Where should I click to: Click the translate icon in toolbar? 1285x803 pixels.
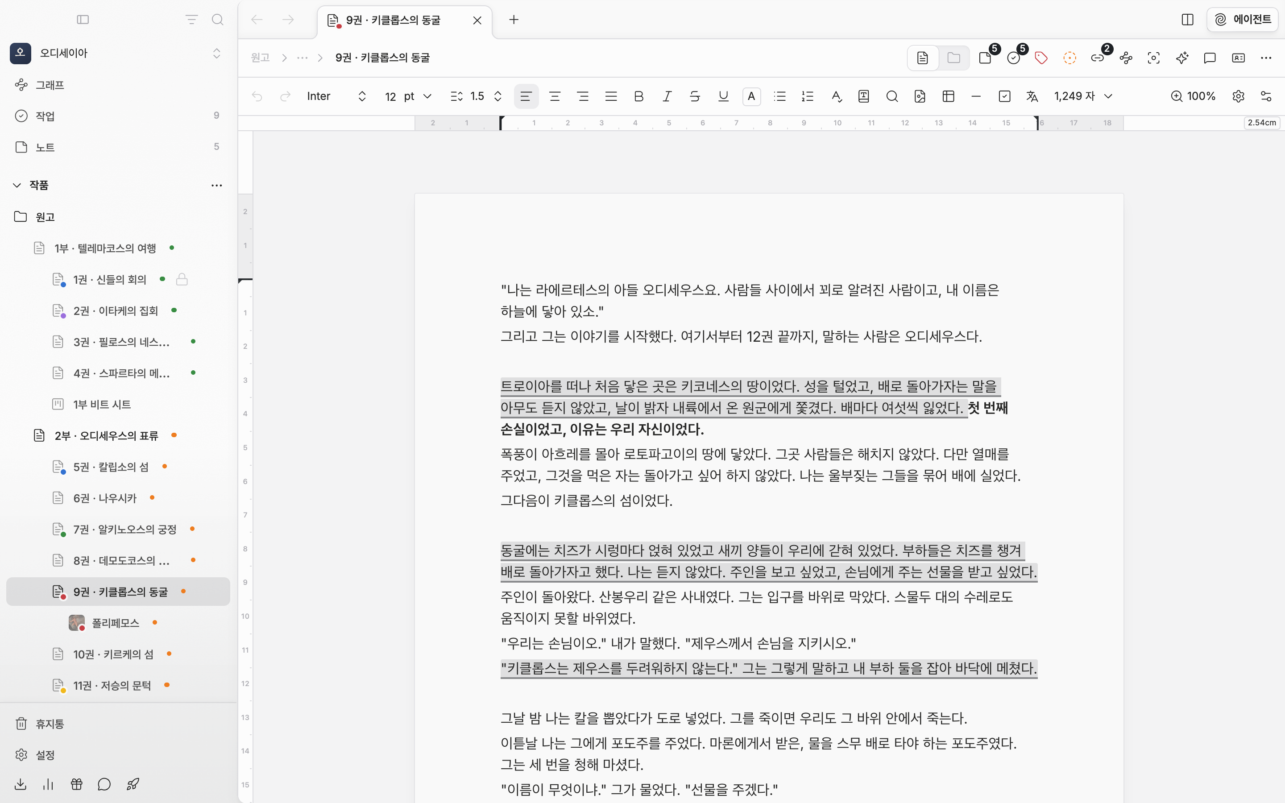click(x=1032, y=96)
